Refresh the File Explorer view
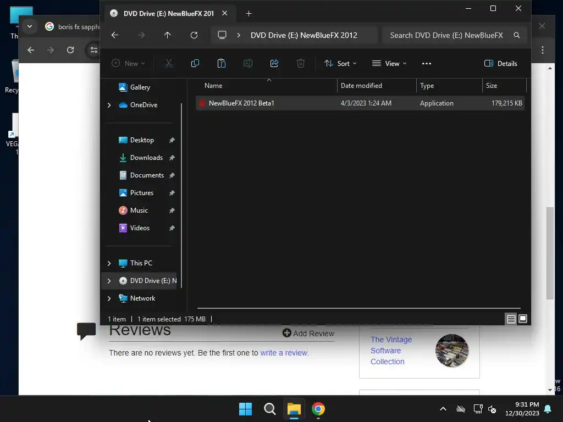Viewport: 563px width, 422px height. (194, 35)
